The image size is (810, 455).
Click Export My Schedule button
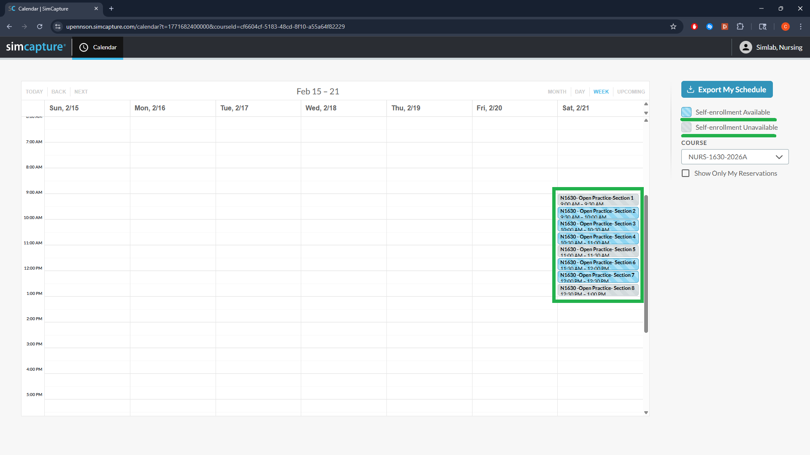[726, 89]
